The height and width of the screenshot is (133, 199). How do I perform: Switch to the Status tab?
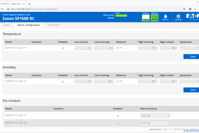(6, 25)
